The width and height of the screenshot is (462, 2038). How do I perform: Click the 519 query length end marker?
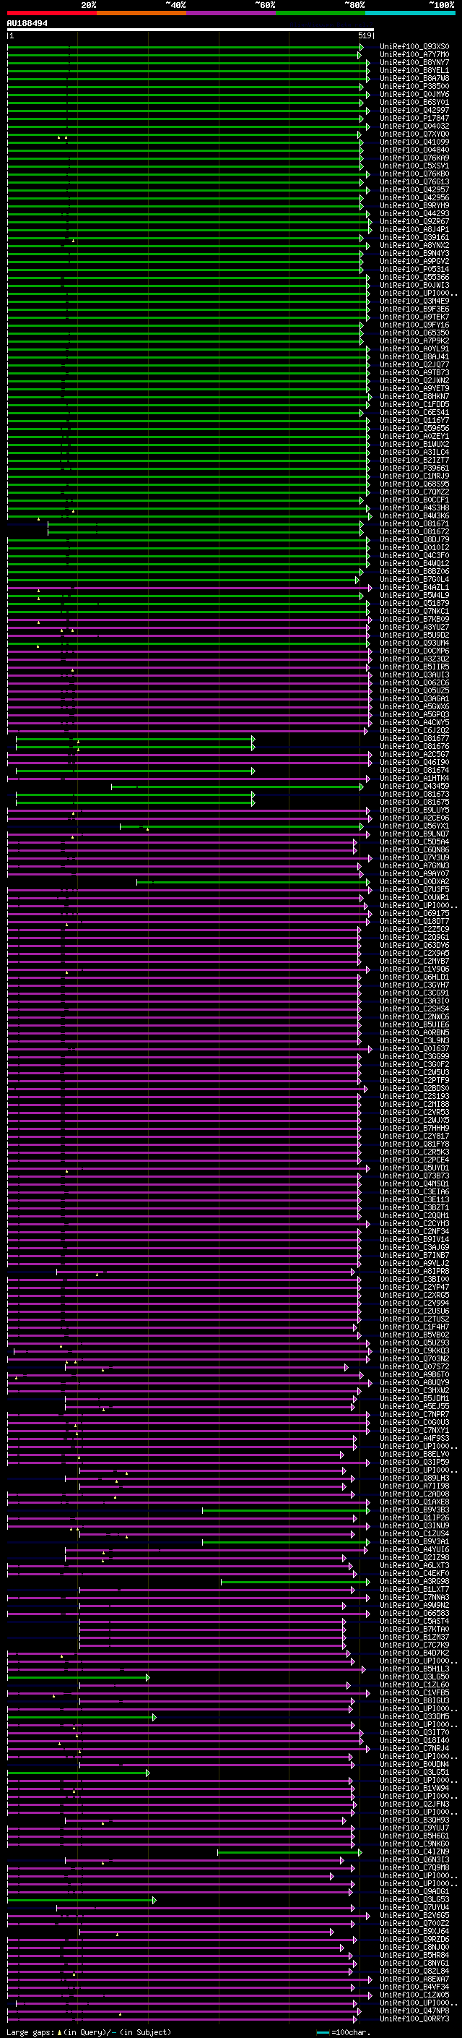[x=365, y=35]
